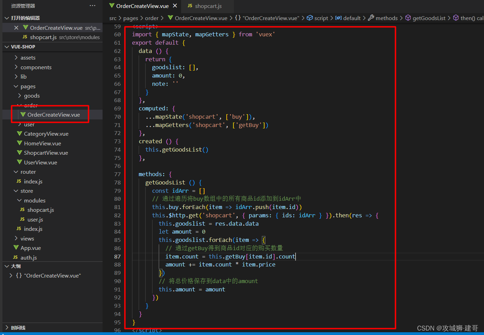The width and height of the screenshot is (484, 335).
Task: Click the "this.amount = amount" code line
Action: pyautogui.click(x=192, y=289)
